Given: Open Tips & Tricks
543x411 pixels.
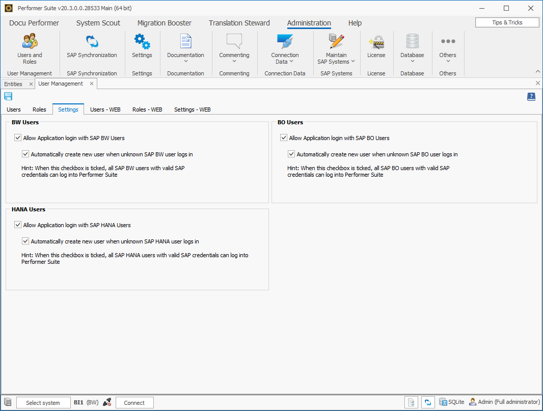Looking at the screenshot, I should (x=507, y=22).
